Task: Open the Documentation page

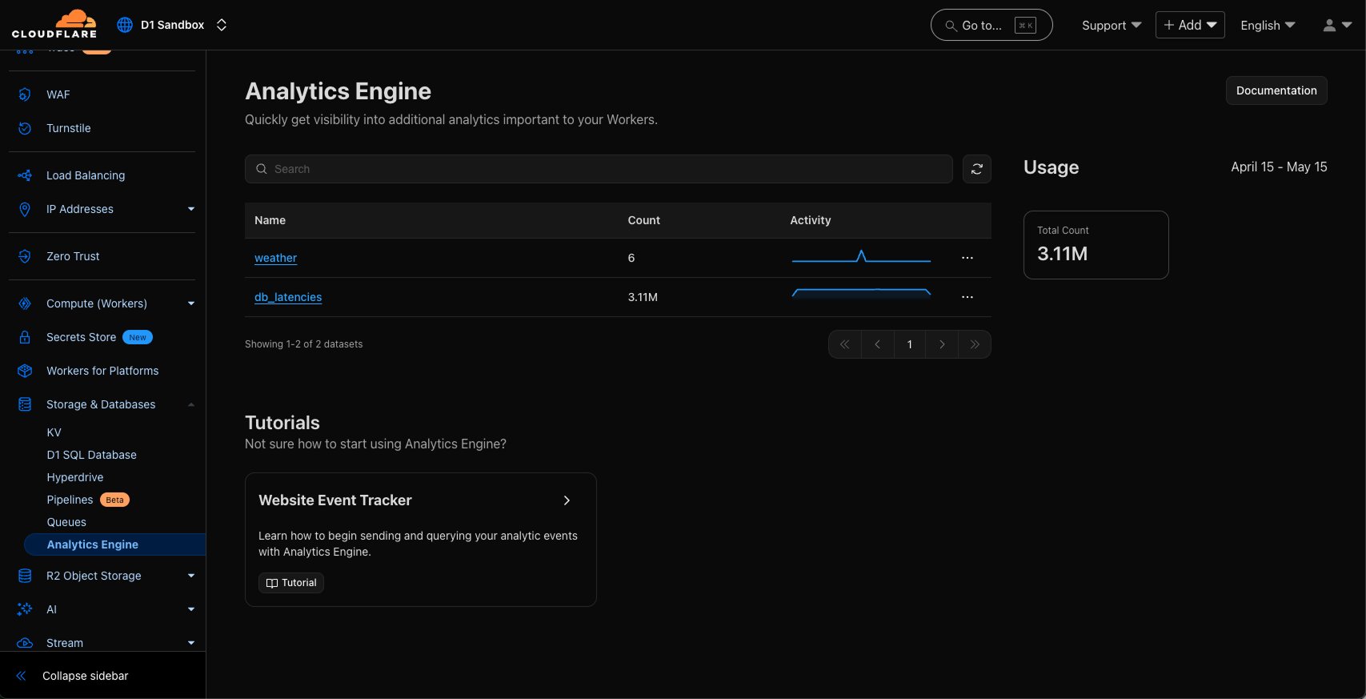Action: point(1276,90)
